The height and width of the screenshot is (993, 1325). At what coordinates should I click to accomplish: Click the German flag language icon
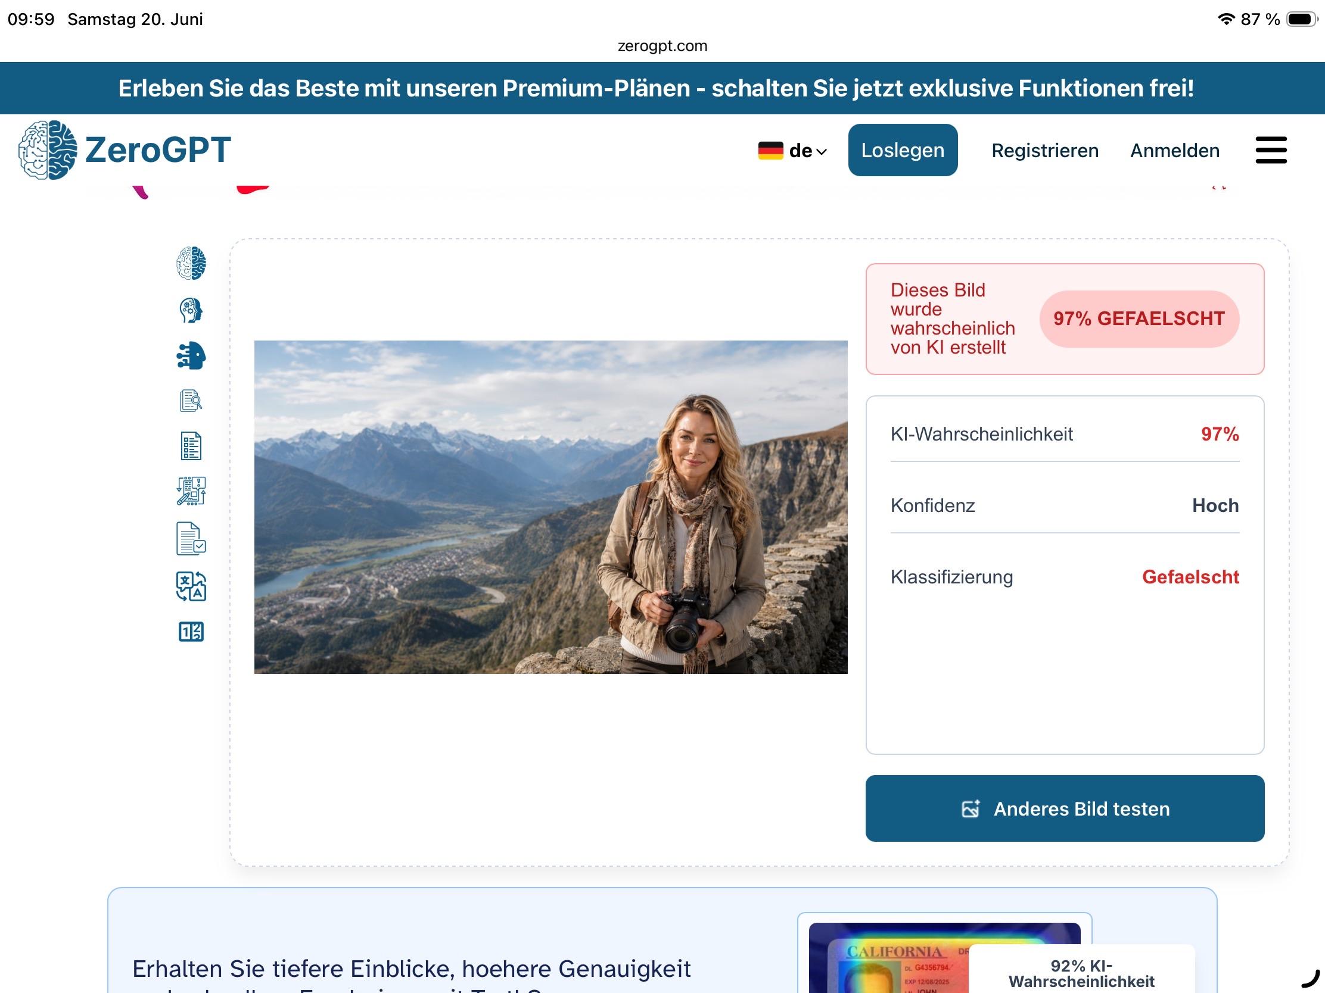click(770, 150)
